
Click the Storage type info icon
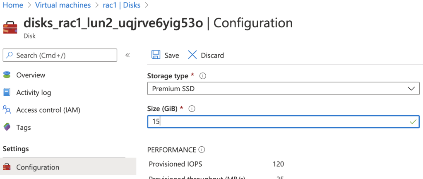(x=203, y=76)
